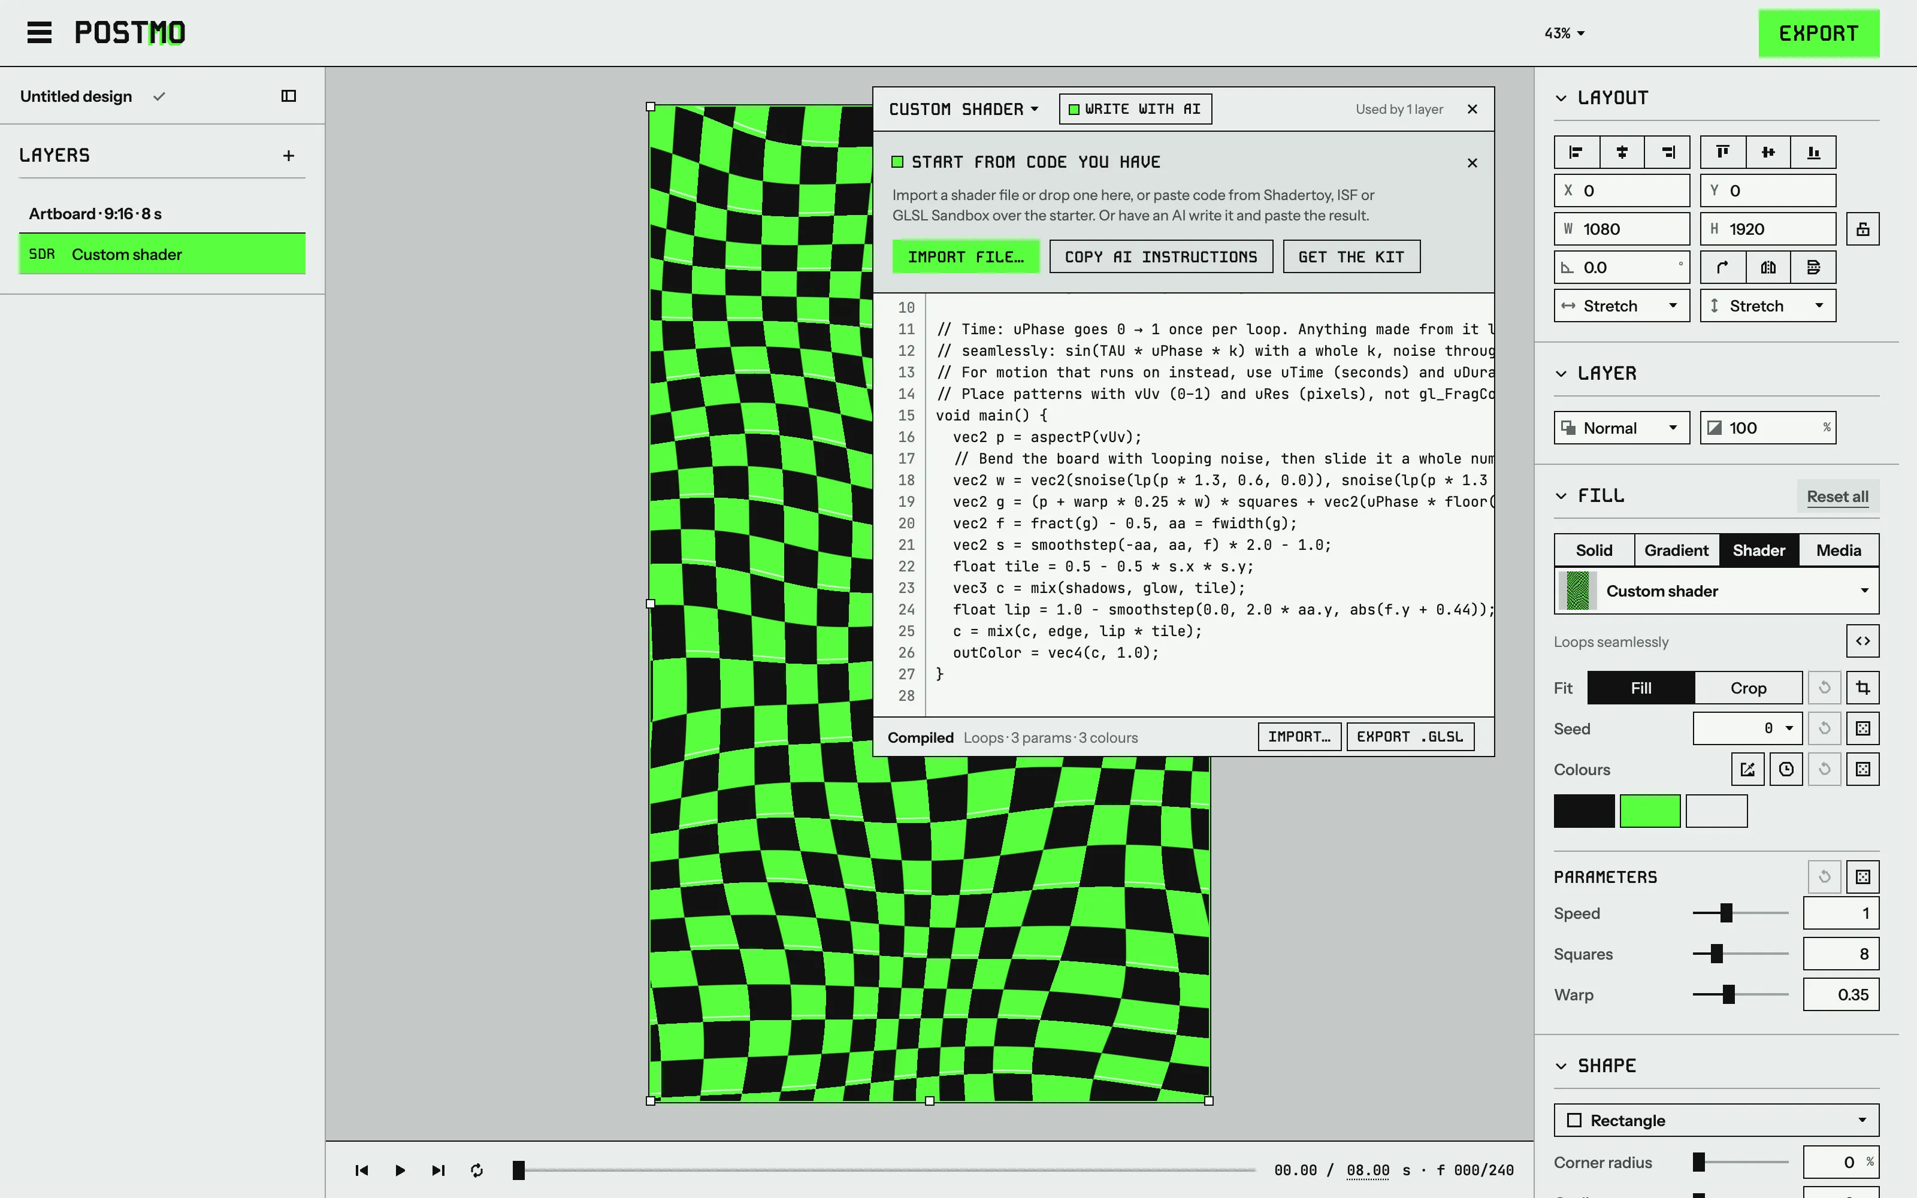The height and width of the screenshot is (1198, 1917).
Task: Collapse the Layout section
Action: 1561,98
